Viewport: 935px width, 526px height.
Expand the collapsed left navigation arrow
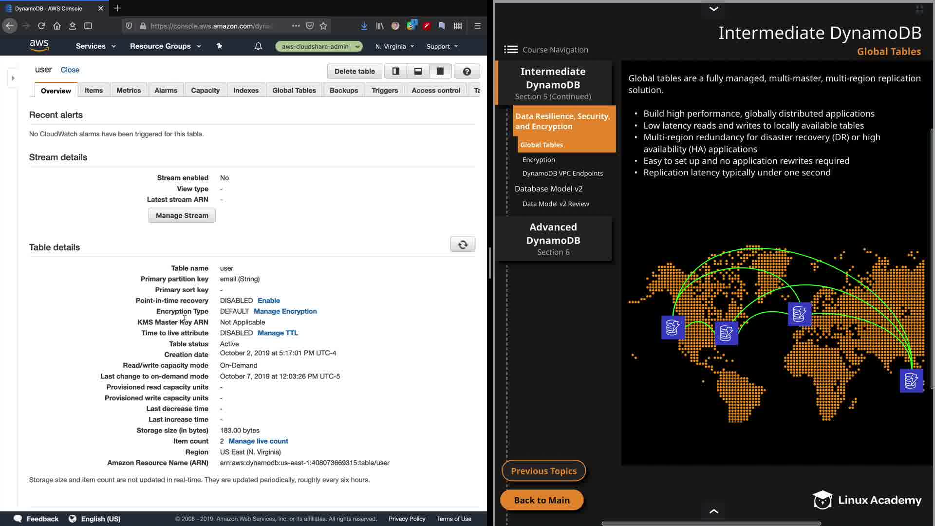pyautogui.click(x=13, y=78)
